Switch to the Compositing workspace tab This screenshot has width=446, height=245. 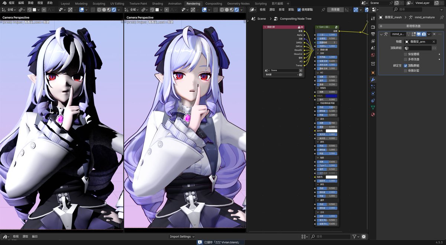(x=214, y=4)
